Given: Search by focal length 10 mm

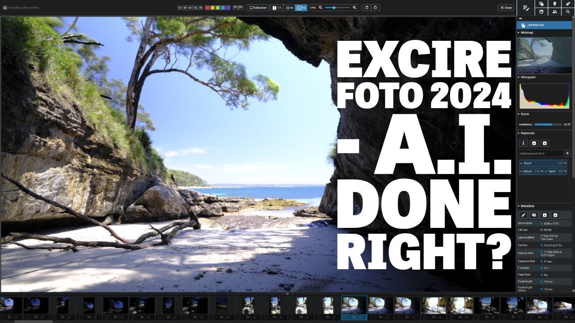Looking at the screenshot, I should point(541,282).
